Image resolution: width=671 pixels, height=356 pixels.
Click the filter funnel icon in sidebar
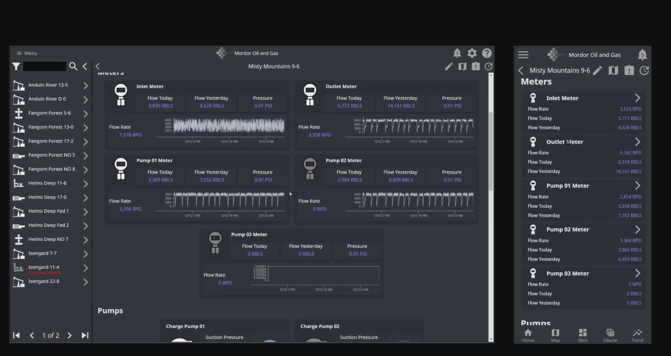16,66
